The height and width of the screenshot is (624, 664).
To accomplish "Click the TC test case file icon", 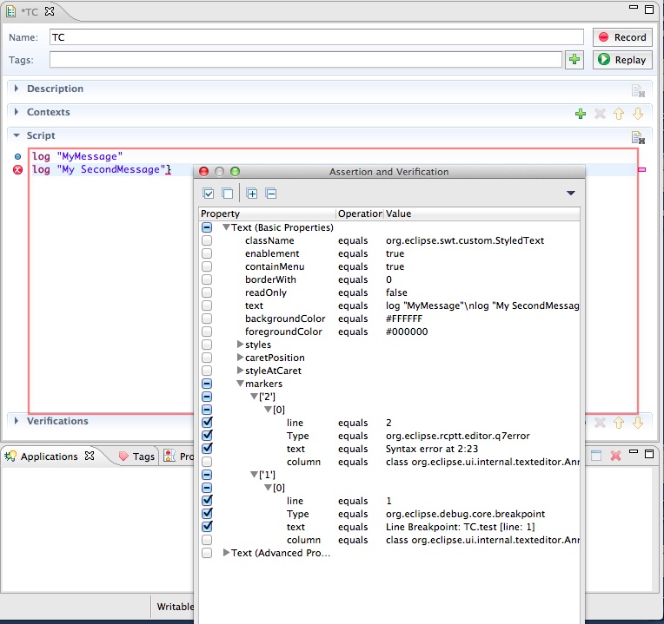I will [11, 11].
